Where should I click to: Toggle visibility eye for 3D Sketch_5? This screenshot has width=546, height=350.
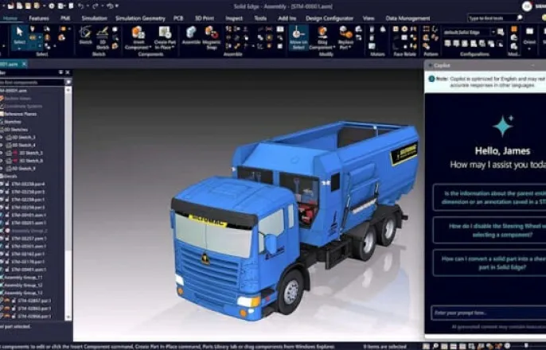[x=2, y=153]
